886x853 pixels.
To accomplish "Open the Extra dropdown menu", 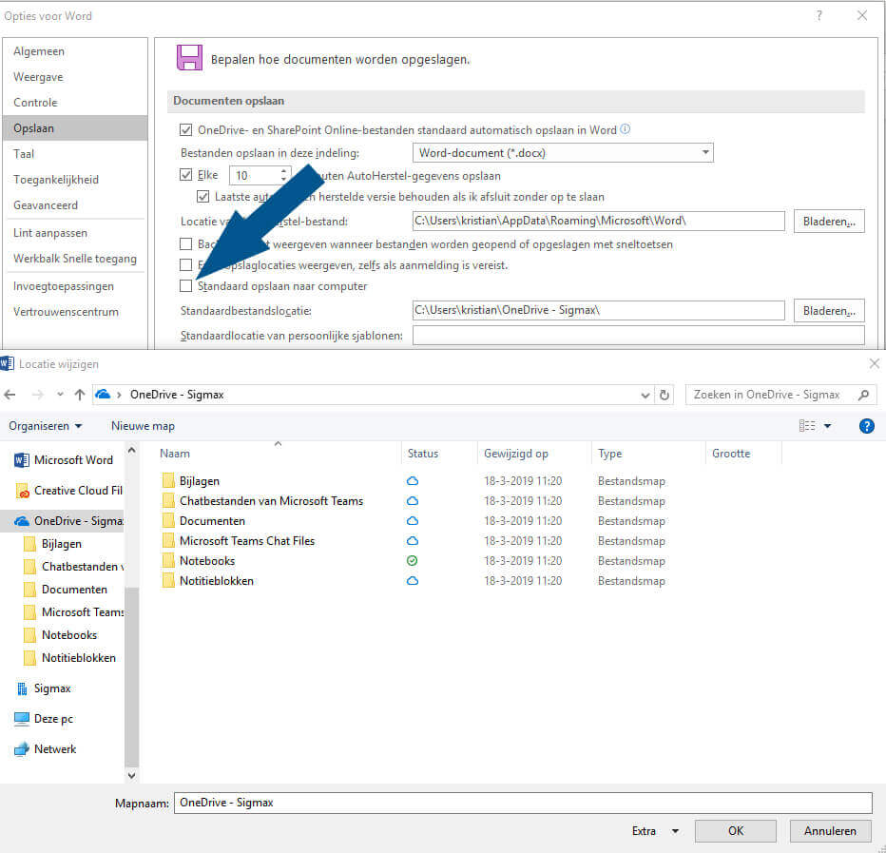I will pos(655,831).
